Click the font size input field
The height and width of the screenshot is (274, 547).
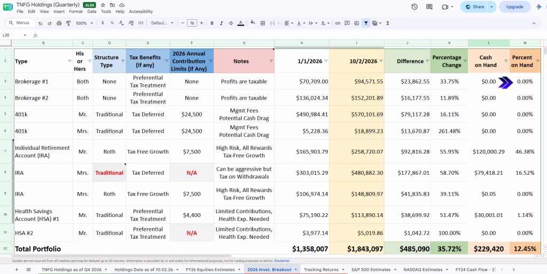point(192,23)
